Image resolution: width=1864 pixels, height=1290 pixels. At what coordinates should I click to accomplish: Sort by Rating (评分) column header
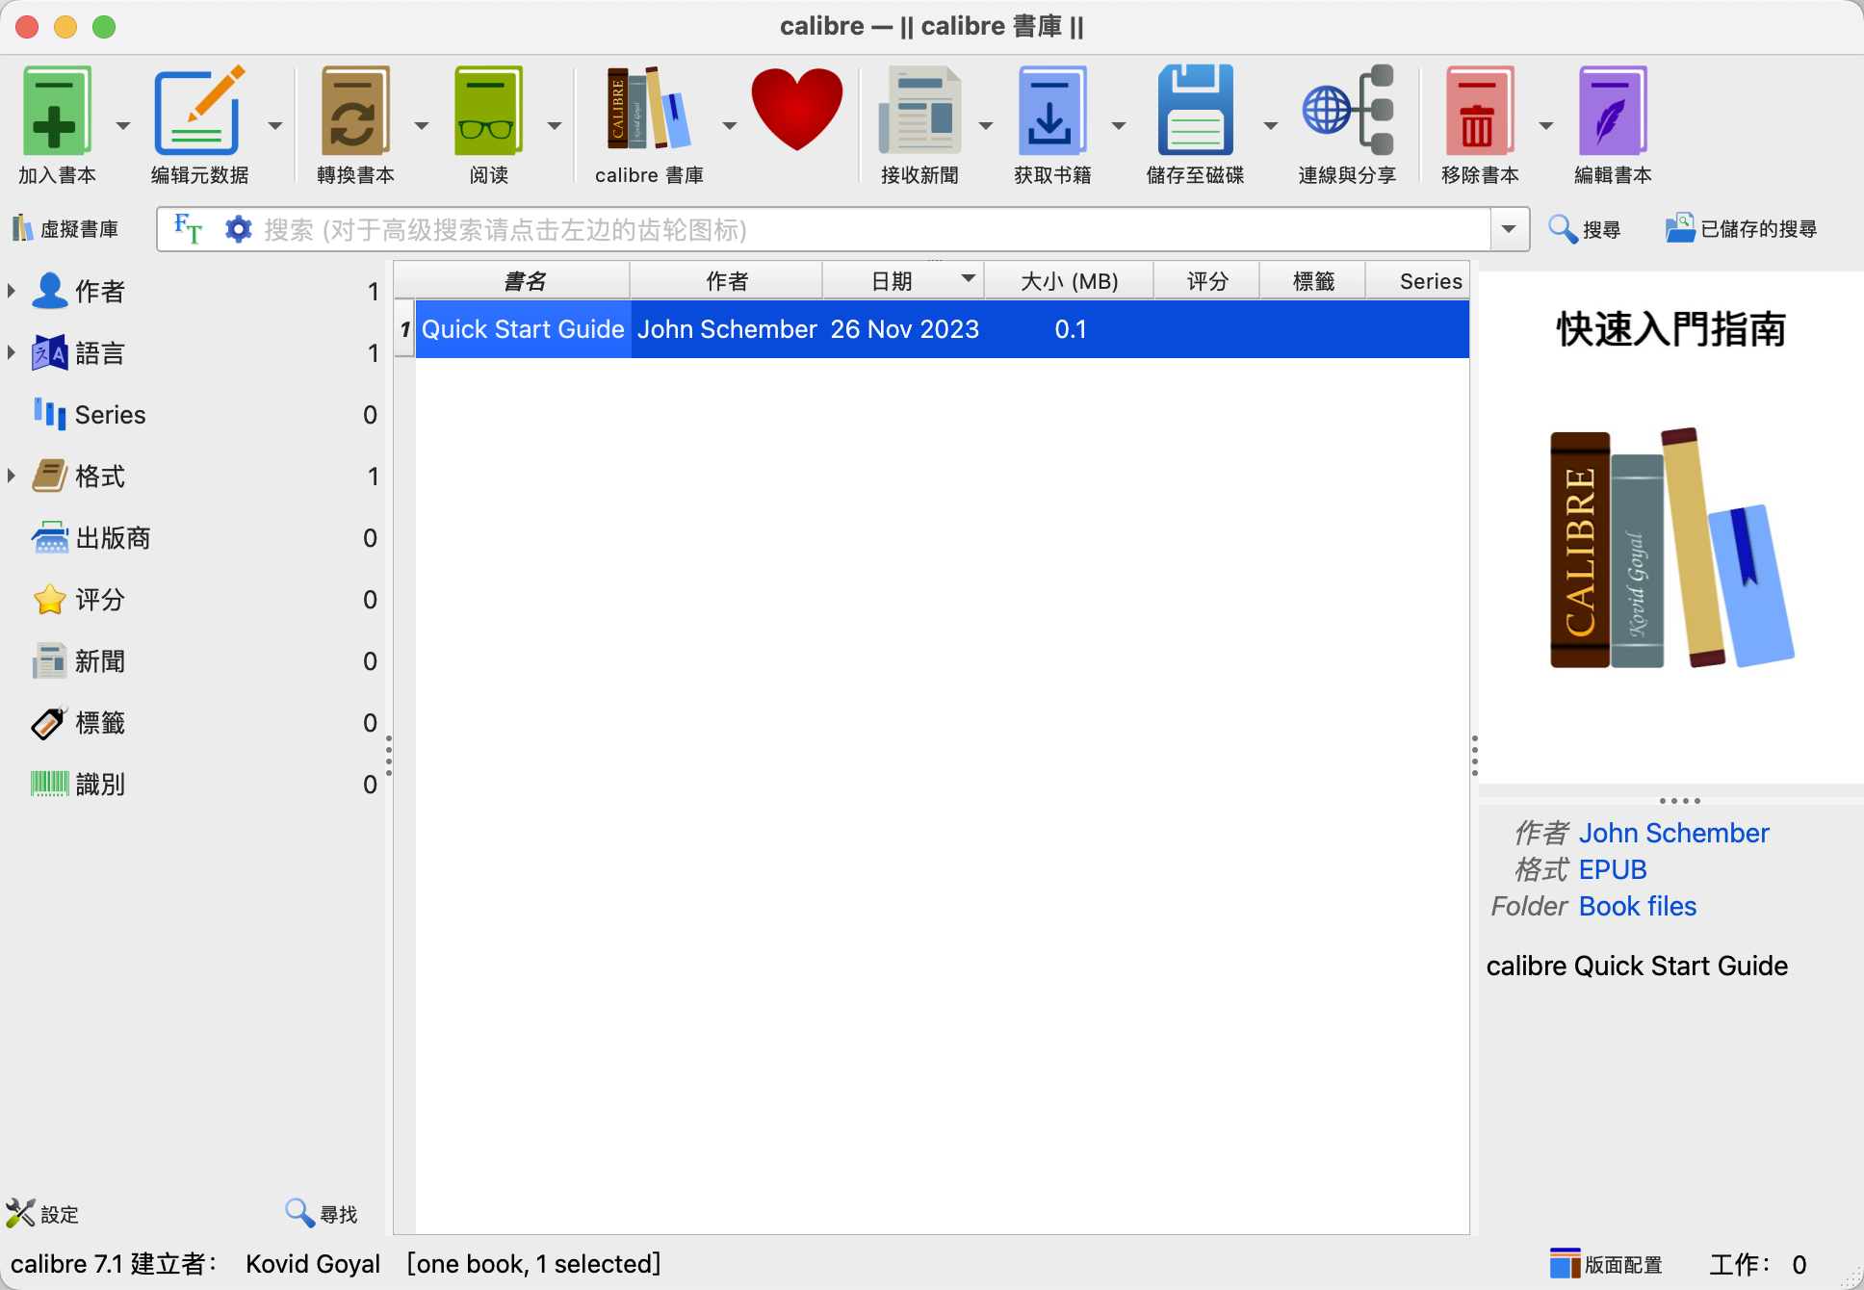(x=1207, y=281)
